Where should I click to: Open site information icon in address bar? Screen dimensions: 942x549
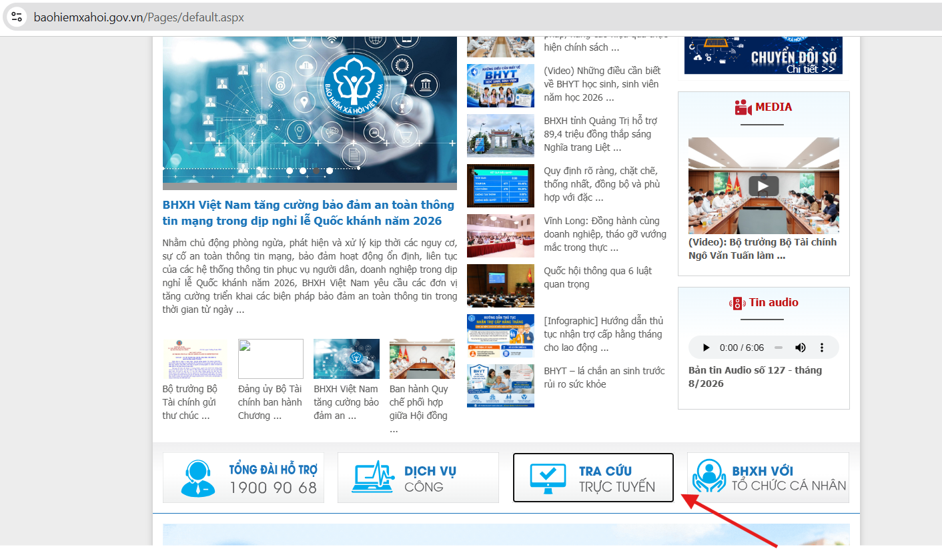point(17,17)
